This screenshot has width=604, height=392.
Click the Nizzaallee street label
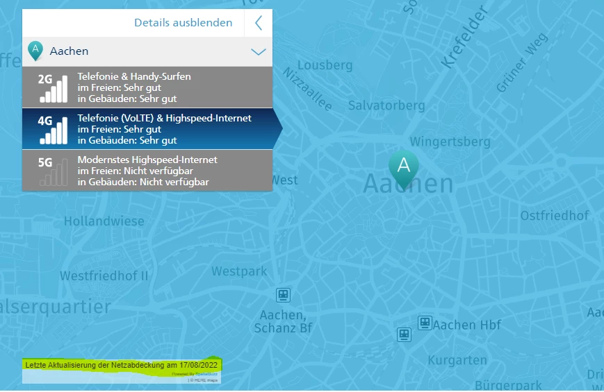pyautogui.click(x=307, y=89)
